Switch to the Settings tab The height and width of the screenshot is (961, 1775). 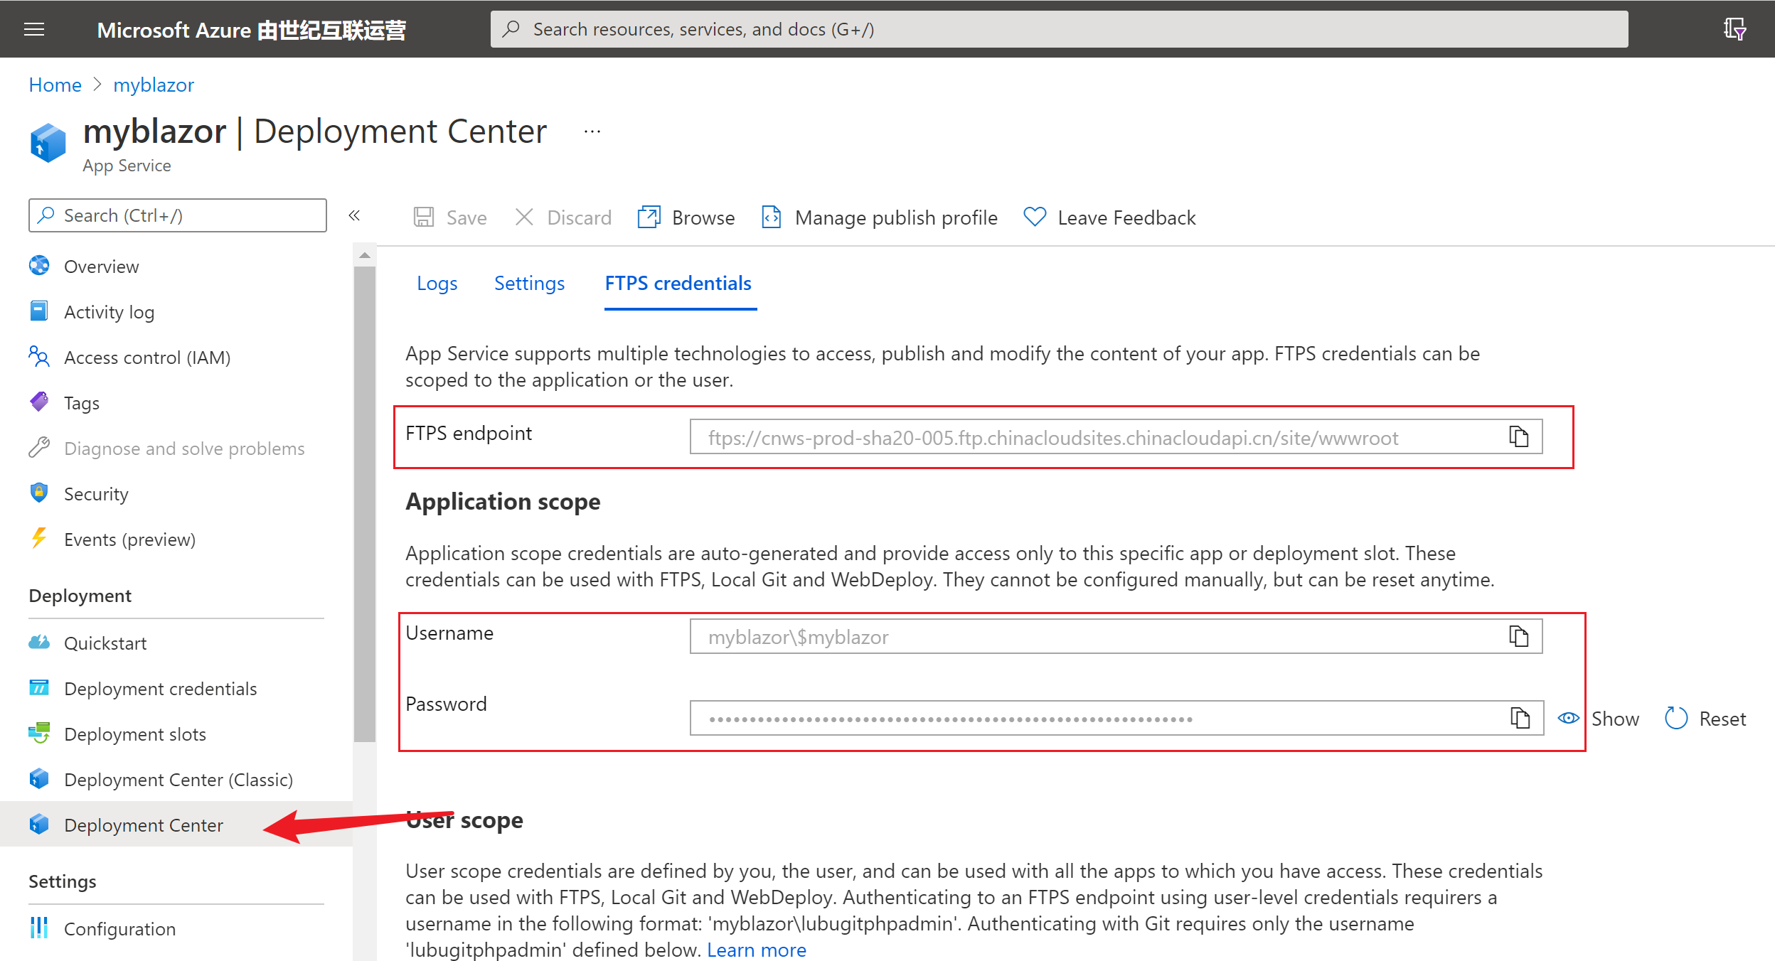pos(529,283)
